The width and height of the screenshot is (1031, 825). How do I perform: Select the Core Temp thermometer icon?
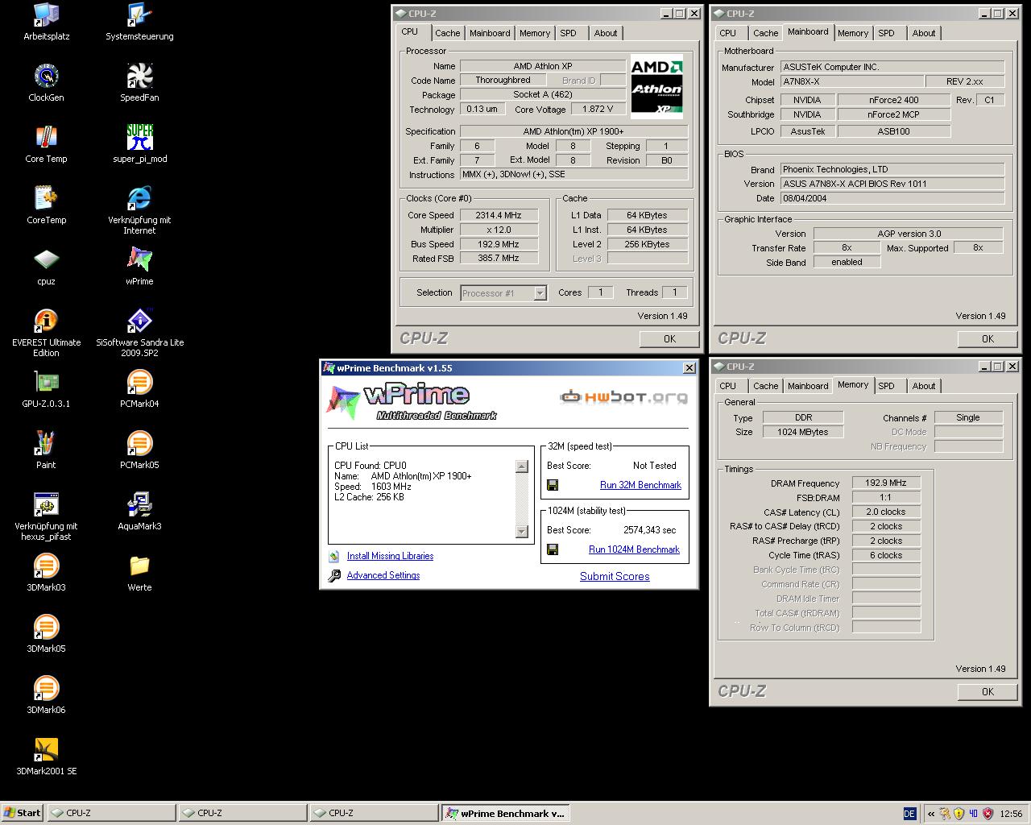(x=46, y=138)
